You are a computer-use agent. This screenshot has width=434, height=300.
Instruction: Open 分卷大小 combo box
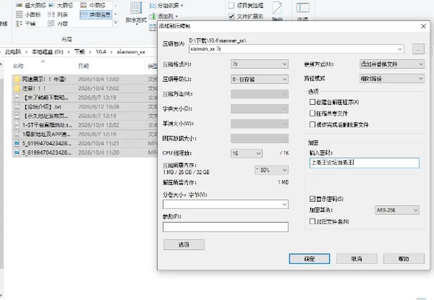(x=226, y=204)
